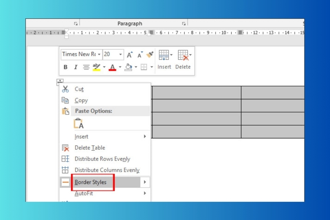Screen dimensions: 330x220
Task: Click the Shrink Font icon
Action: pyautogui.click(x=140, y=54)
